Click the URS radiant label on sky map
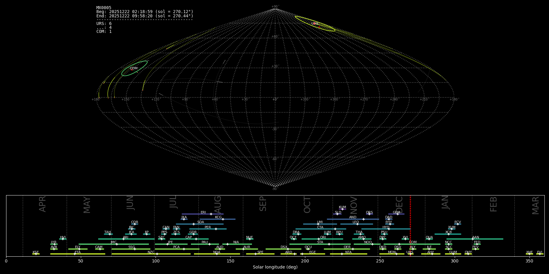The image size is (549, 274). pos(315,24)
